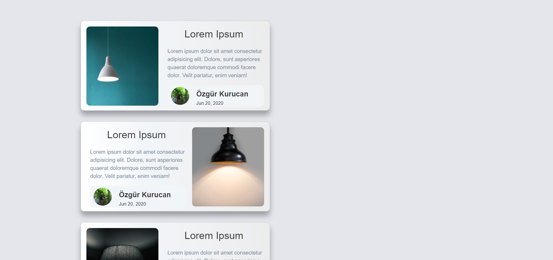Viewport: 553px width, 260px height.
Task: Select the first card's Jun 20, 2020 date
Action: 210,103
